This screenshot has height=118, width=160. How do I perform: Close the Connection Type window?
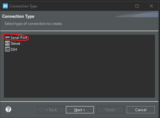(x=151, y=6)
